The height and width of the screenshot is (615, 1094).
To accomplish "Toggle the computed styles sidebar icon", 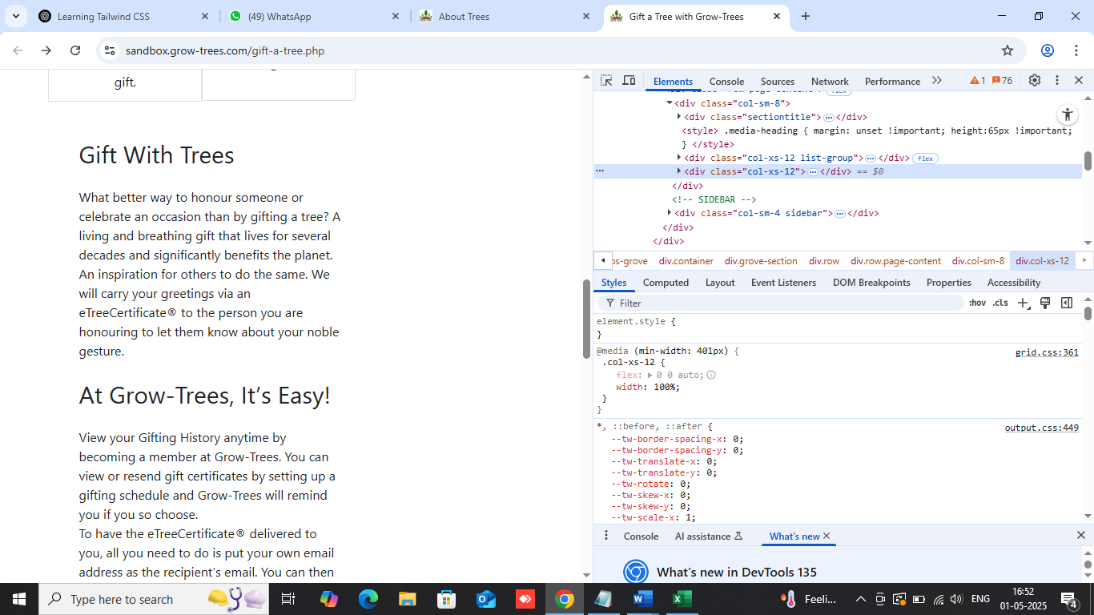I will coord(1067,303).
